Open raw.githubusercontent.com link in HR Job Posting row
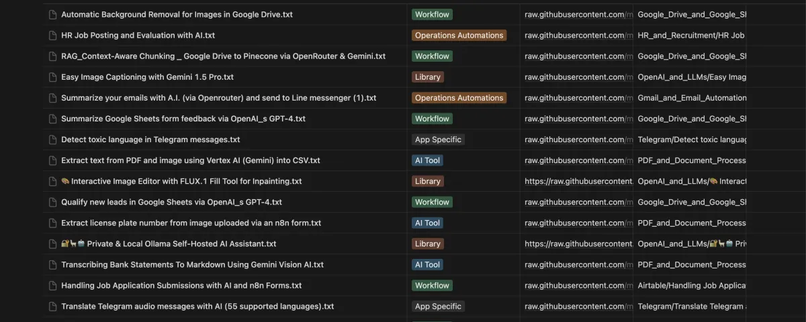806x322 pixels. 578,35
